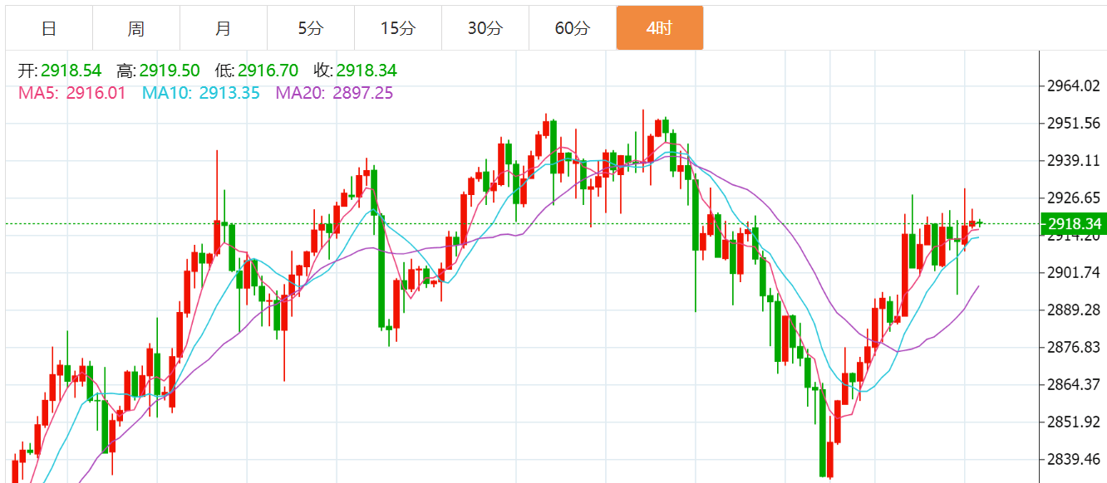Click the 收 closing price value
Screen dimensions: 1107x483
[367, 71]
